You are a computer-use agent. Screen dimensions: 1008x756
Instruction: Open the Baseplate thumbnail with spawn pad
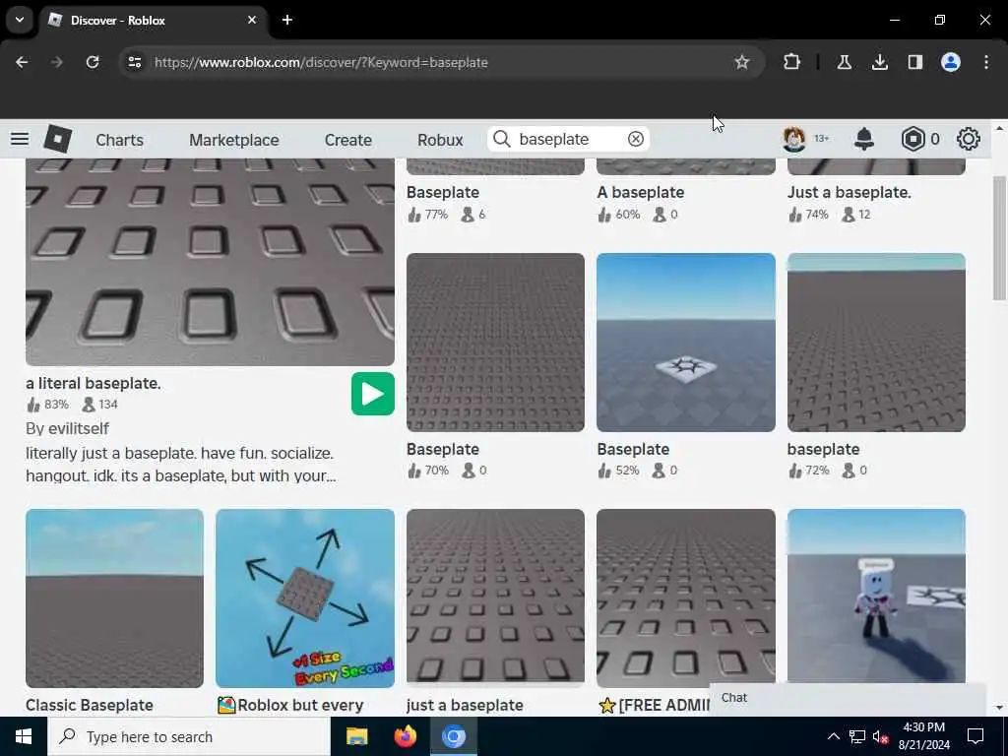pyautogui.click(x=686, y=342)
